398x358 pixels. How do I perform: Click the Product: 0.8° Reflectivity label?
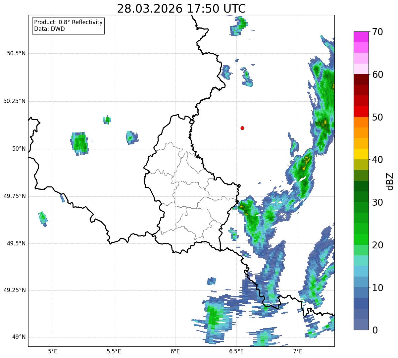[x=69, y=22]
